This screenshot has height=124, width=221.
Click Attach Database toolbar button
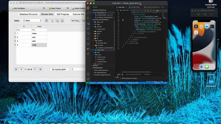79,8
